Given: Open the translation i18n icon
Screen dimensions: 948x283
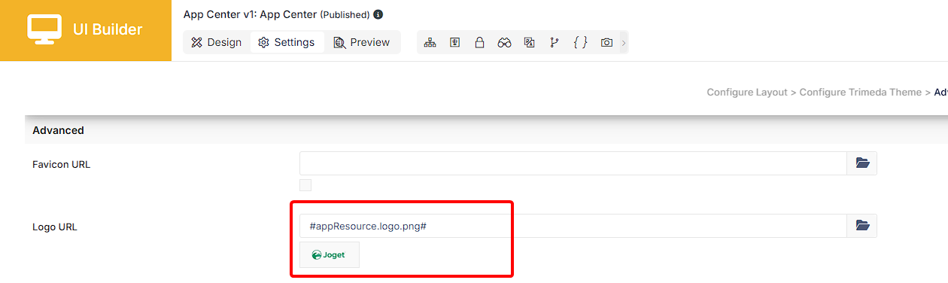Looking at the screenshot, I should pyautogui.click(x=530, y=43).
